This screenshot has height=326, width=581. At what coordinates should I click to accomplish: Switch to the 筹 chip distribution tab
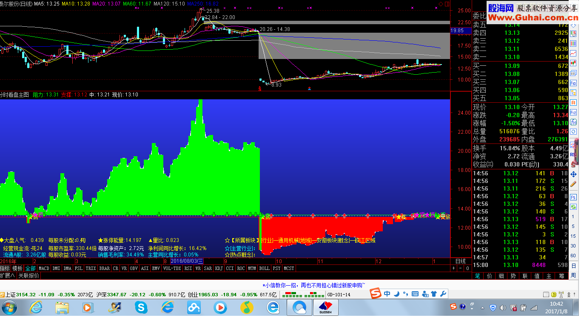pos(562,276)
